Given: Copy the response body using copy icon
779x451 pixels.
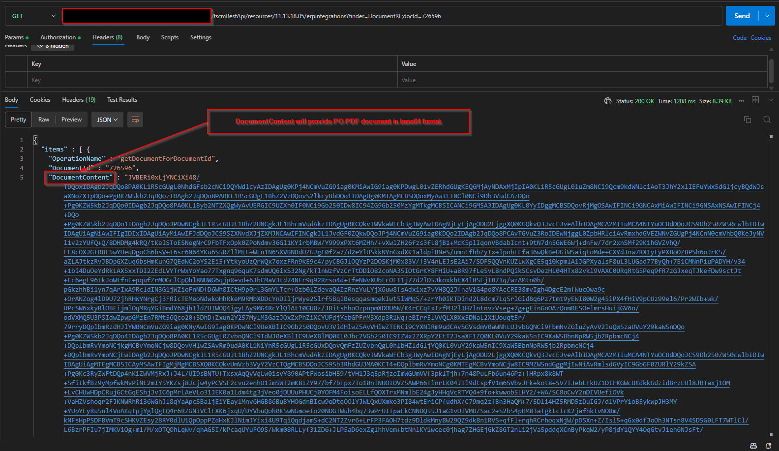Looking at the screenshot, I should [747, 120].
